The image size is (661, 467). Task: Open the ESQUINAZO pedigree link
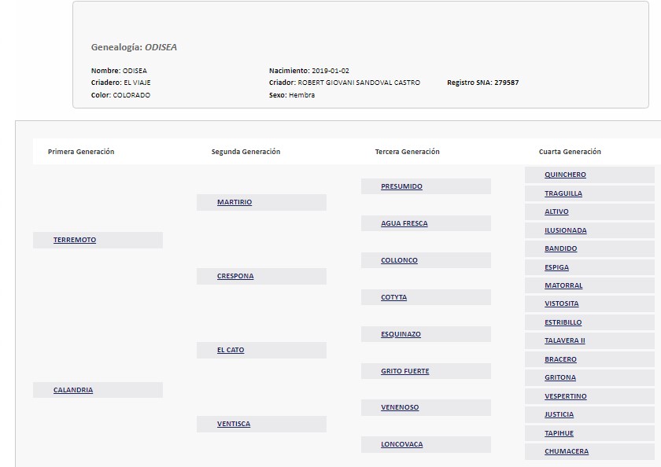(x=401, y=334)
